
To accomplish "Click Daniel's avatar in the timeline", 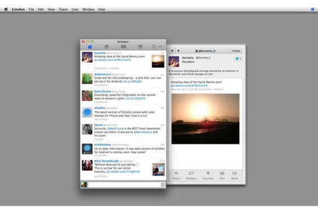I will [87, 129].
